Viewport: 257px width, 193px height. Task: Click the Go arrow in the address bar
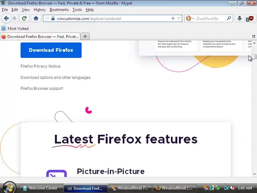tap(173, 18)
